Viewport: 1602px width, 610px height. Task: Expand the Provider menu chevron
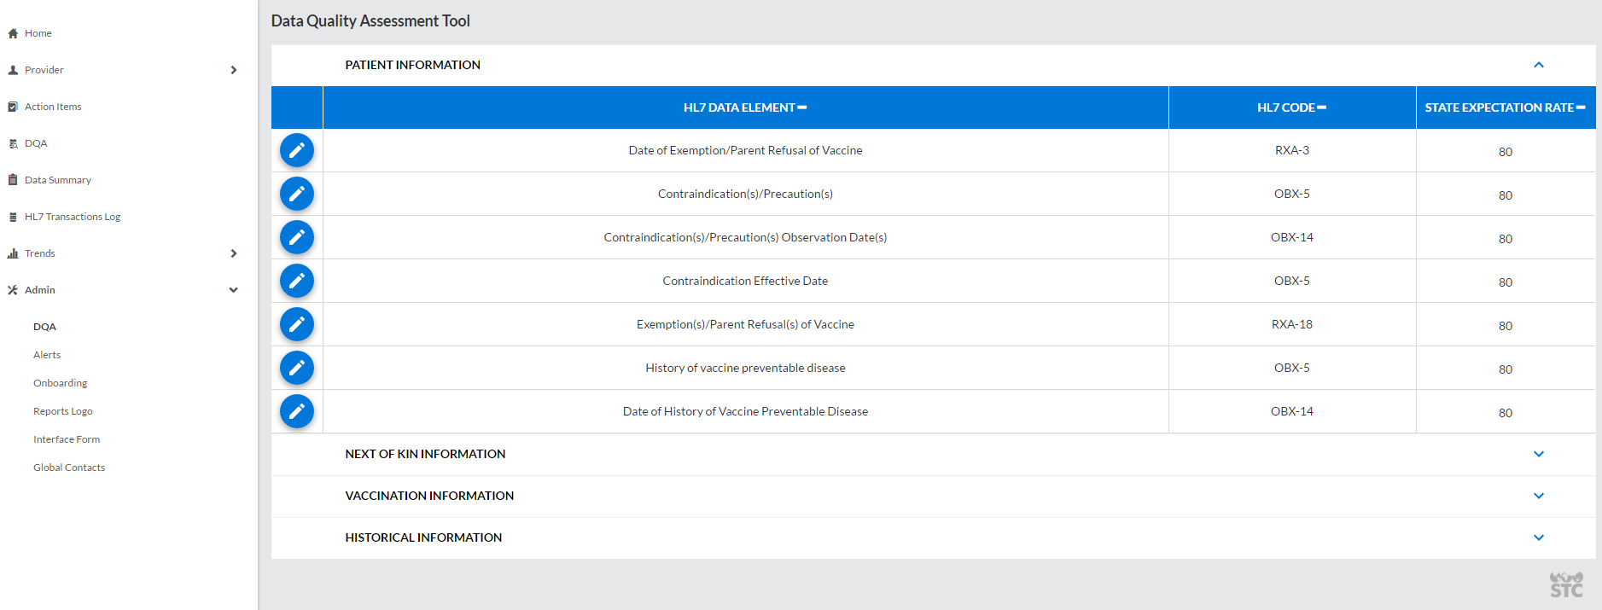tap(234, 70)
